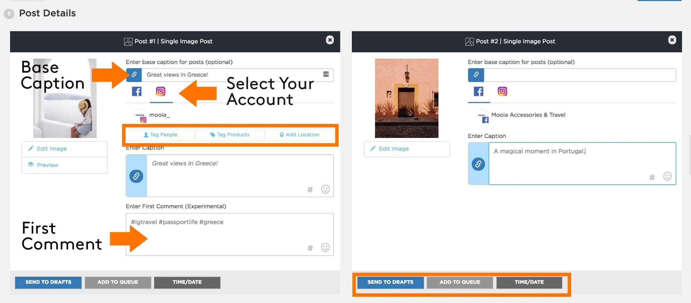Close the Post #1 panel
Screen dimensions: 691x303
tap(330, 40)
